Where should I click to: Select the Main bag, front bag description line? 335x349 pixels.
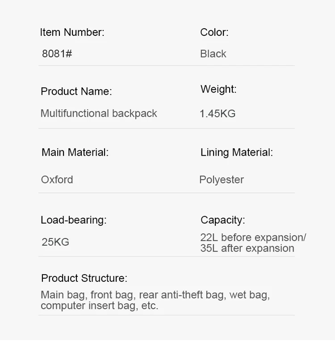click(x=155, y=295)
